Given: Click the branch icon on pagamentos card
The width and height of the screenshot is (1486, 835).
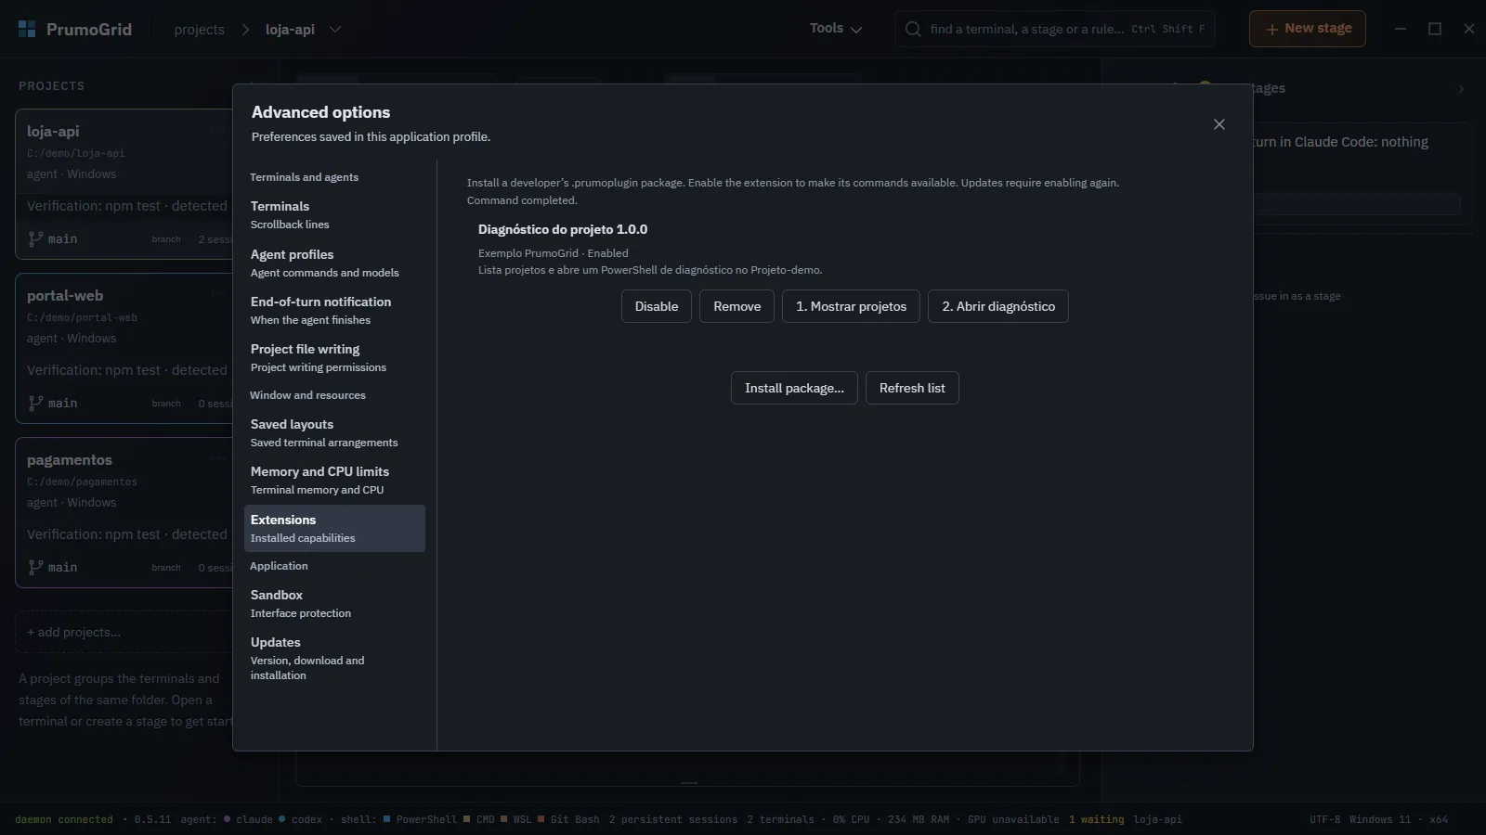Looking at the screenshot, I should click(x=35, y=567).
